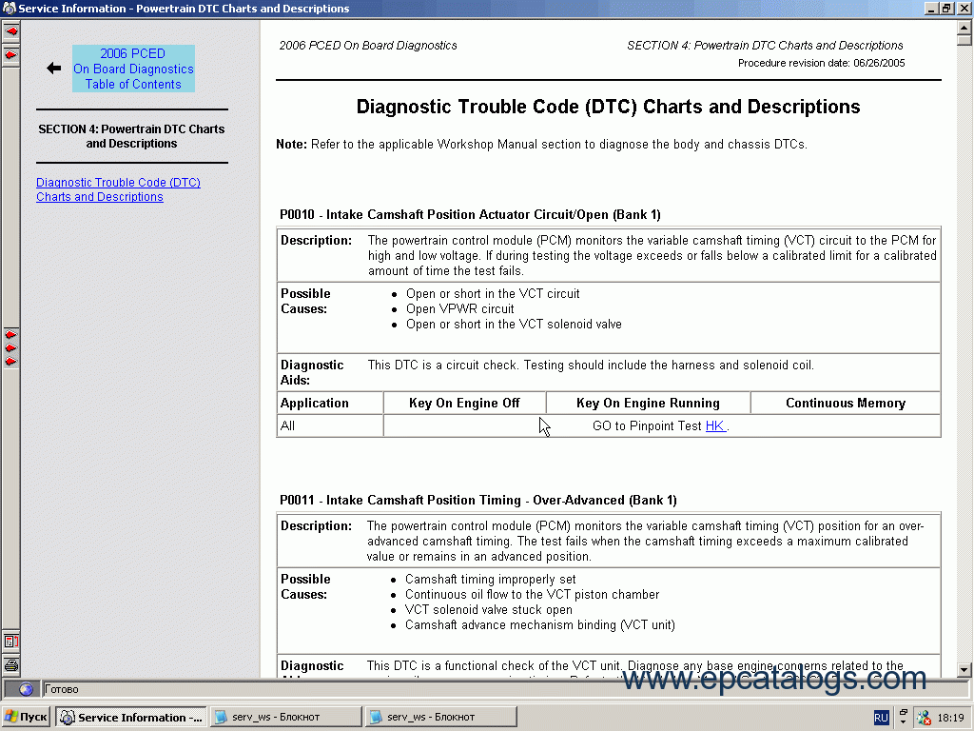The image size is (974, 731).
Task: Click the 18:19 system clock
Action: (x=950, y=718)
